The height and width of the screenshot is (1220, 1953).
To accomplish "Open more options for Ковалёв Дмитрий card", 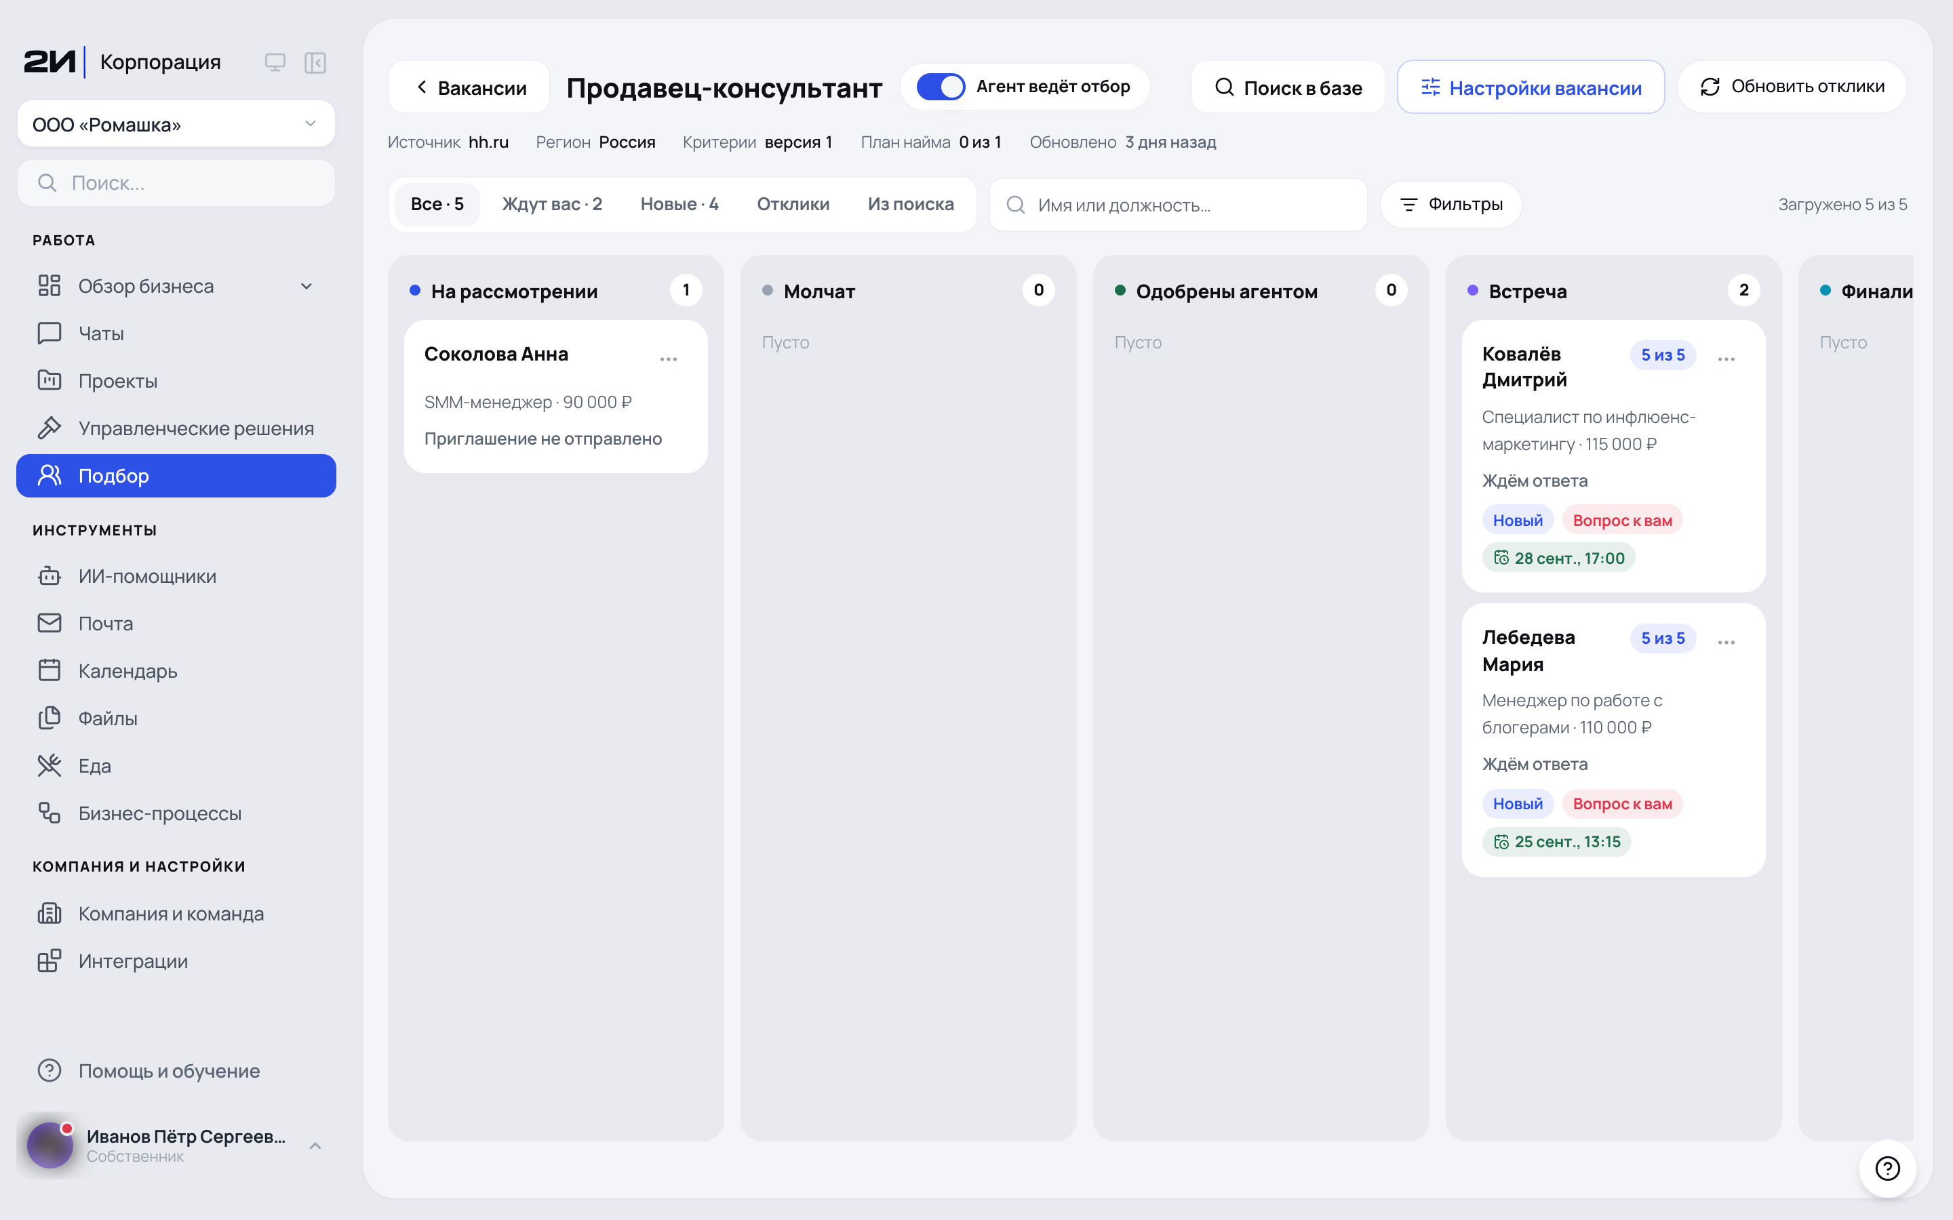I will tap(1727, 359).
